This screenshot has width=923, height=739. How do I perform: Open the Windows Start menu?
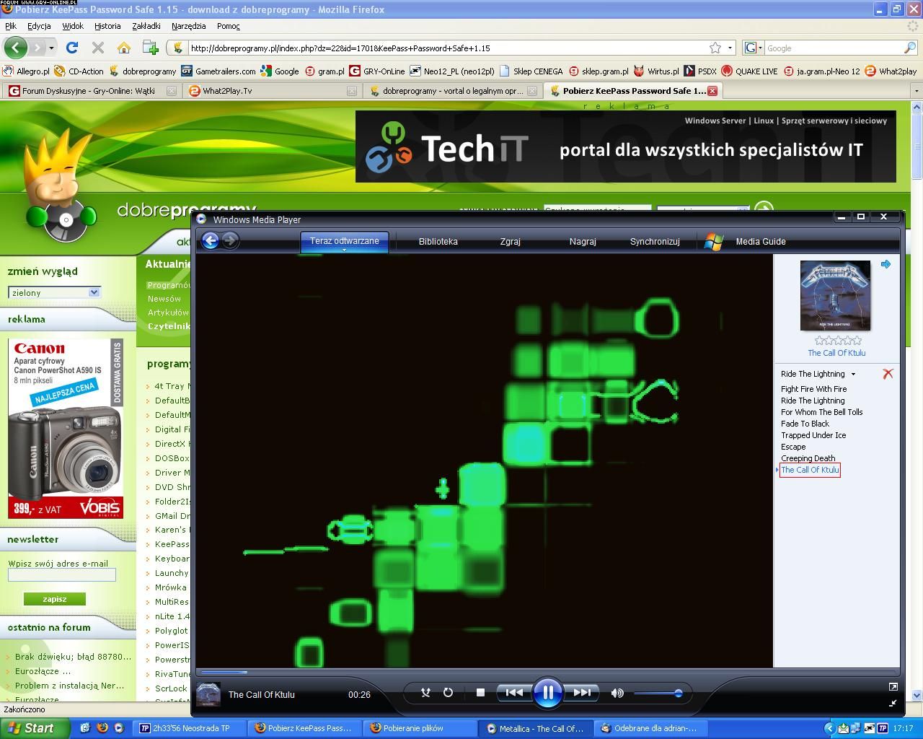[34, 728]
